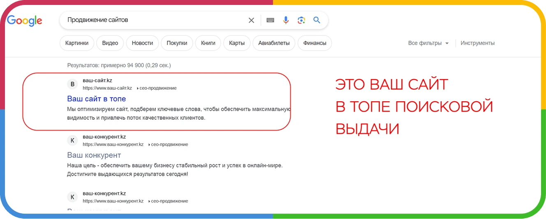Click the Google logo
Image resolution: width=546 pixels, height=219 pixels.
[x=25, y=20]
